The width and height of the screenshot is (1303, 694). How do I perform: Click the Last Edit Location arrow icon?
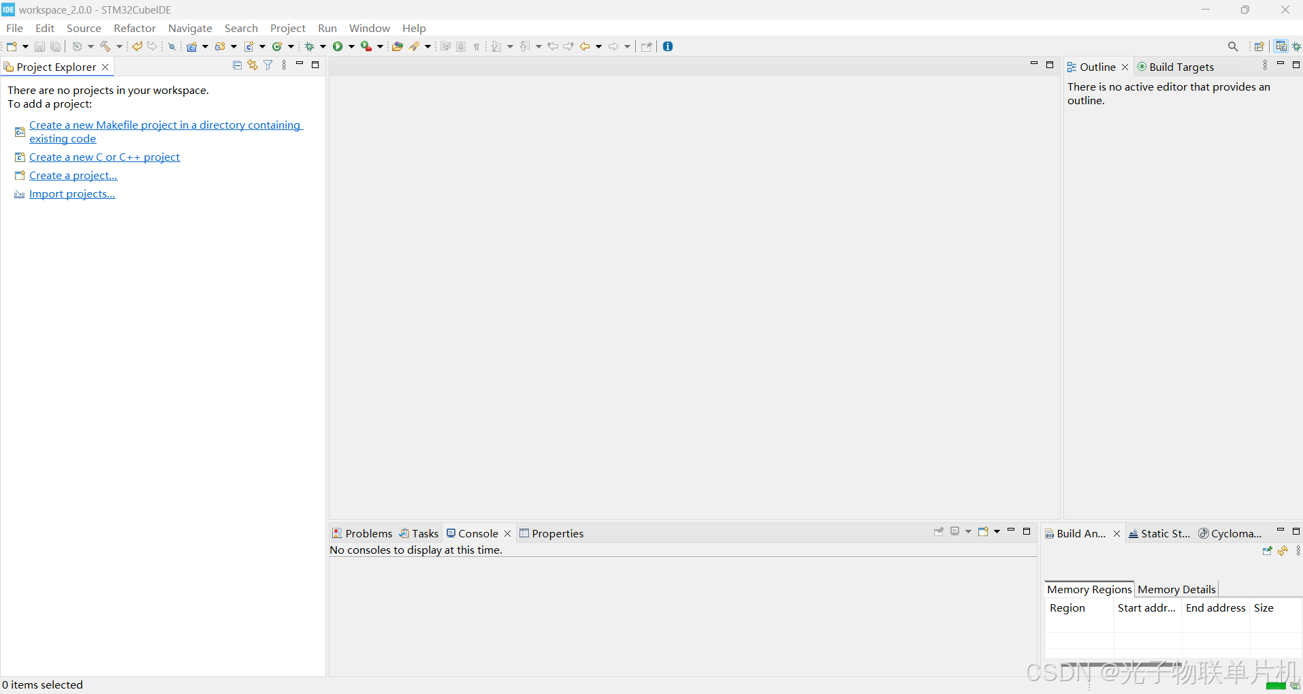(x=553, y=46)
